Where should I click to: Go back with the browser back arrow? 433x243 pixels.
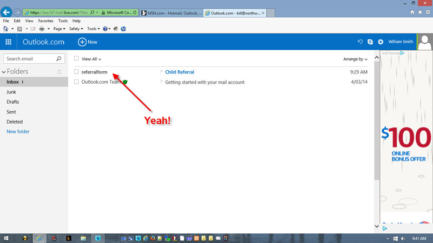[x=6, y=12]
